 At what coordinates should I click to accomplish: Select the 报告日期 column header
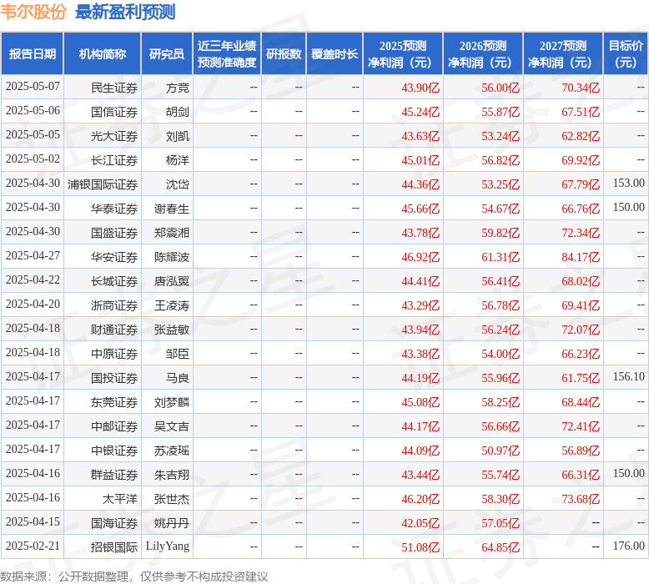click(x=33, y=54)
